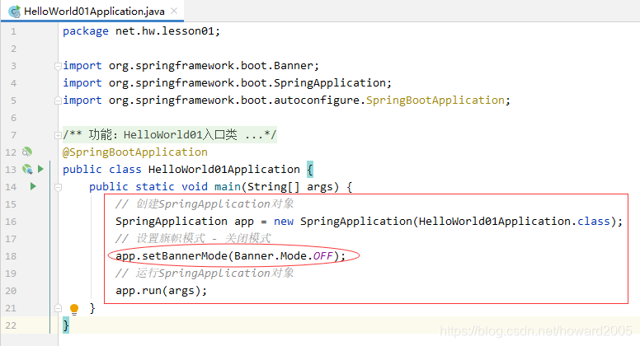This screenshot has height=346, width=640.
Task: Click the comment 设置旗帜模式 - 关闭模式
Action: click(x=193, y=238)
